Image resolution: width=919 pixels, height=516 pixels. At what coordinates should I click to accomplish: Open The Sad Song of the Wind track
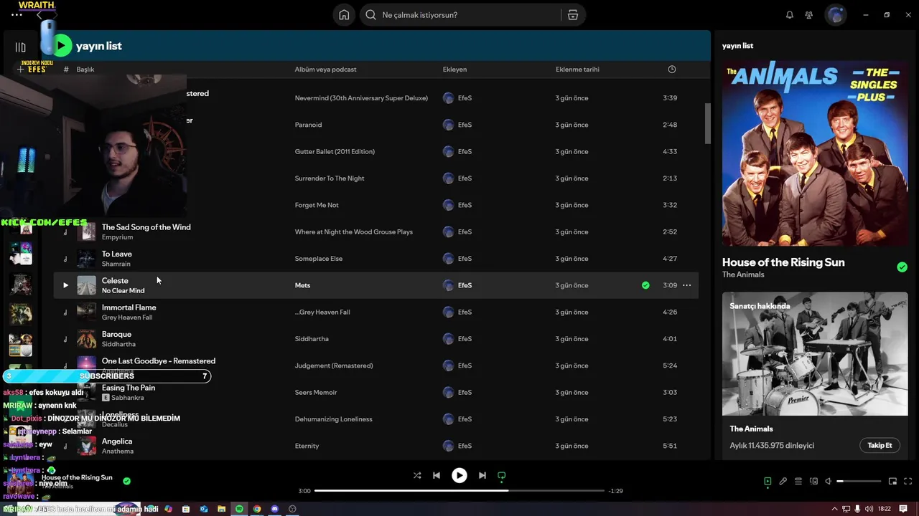click(x=146, y=227)
